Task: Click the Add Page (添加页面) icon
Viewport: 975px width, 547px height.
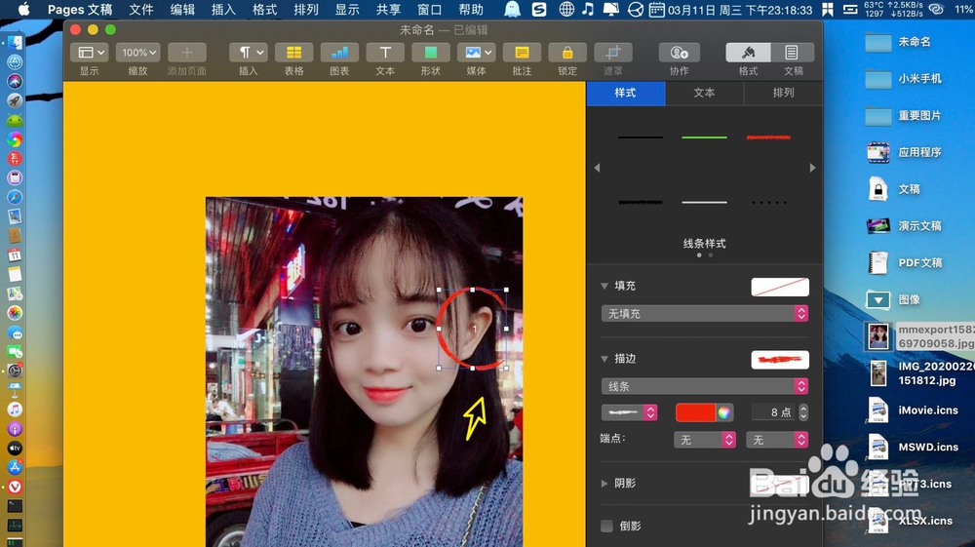Action: pyautogui.click(x=187, y=53)
